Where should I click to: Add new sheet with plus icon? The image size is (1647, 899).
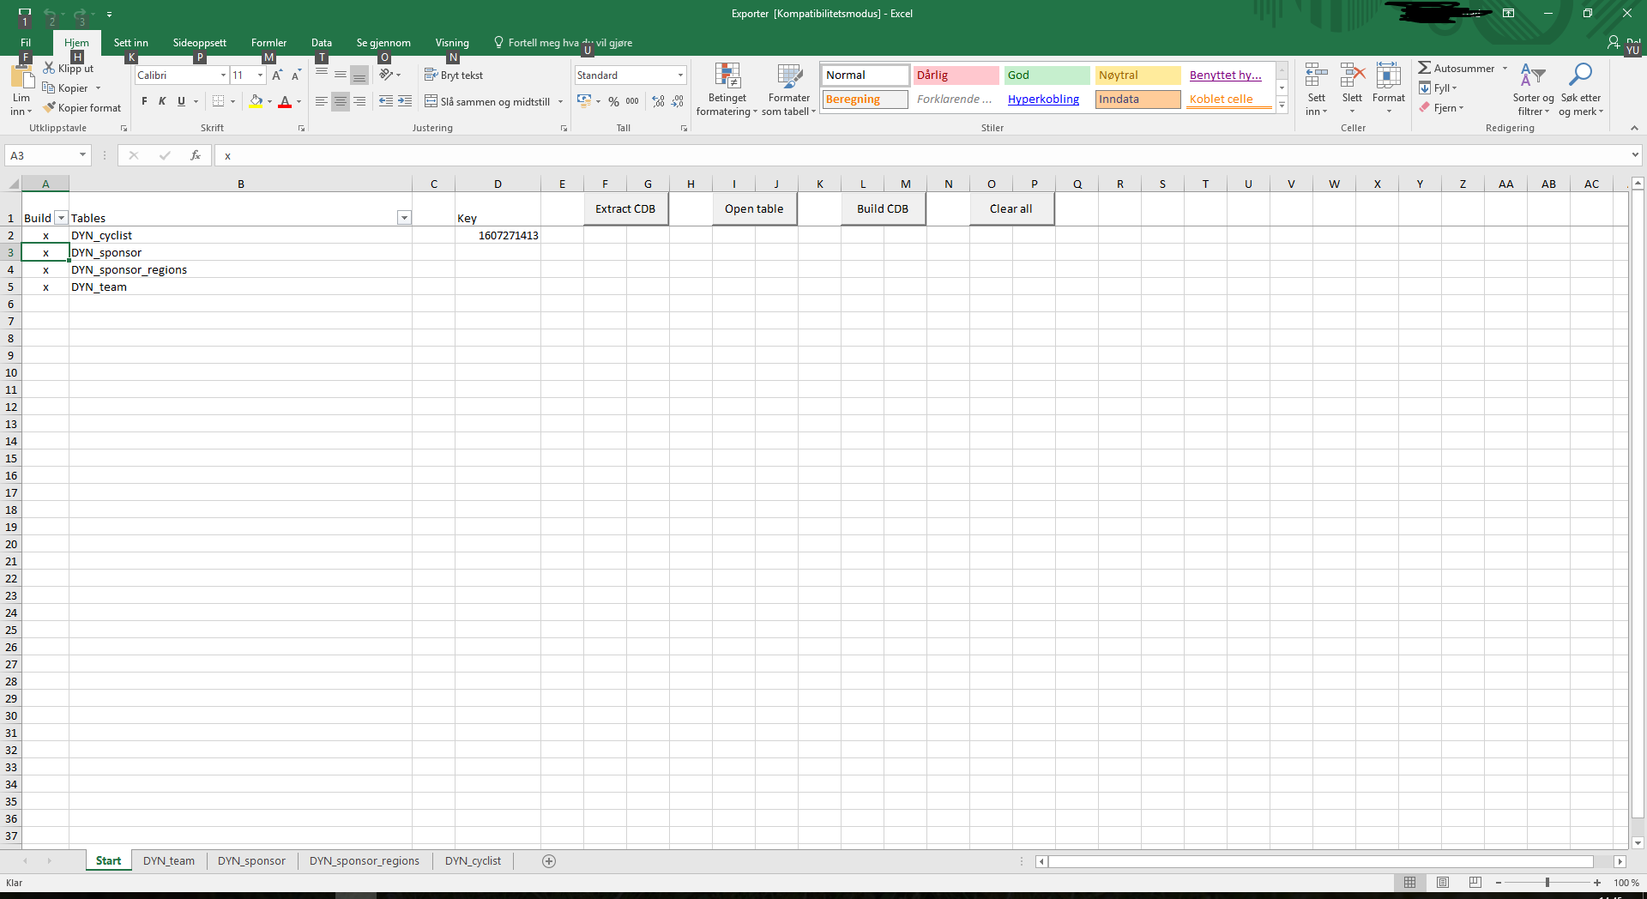click(x=549, y=861)
